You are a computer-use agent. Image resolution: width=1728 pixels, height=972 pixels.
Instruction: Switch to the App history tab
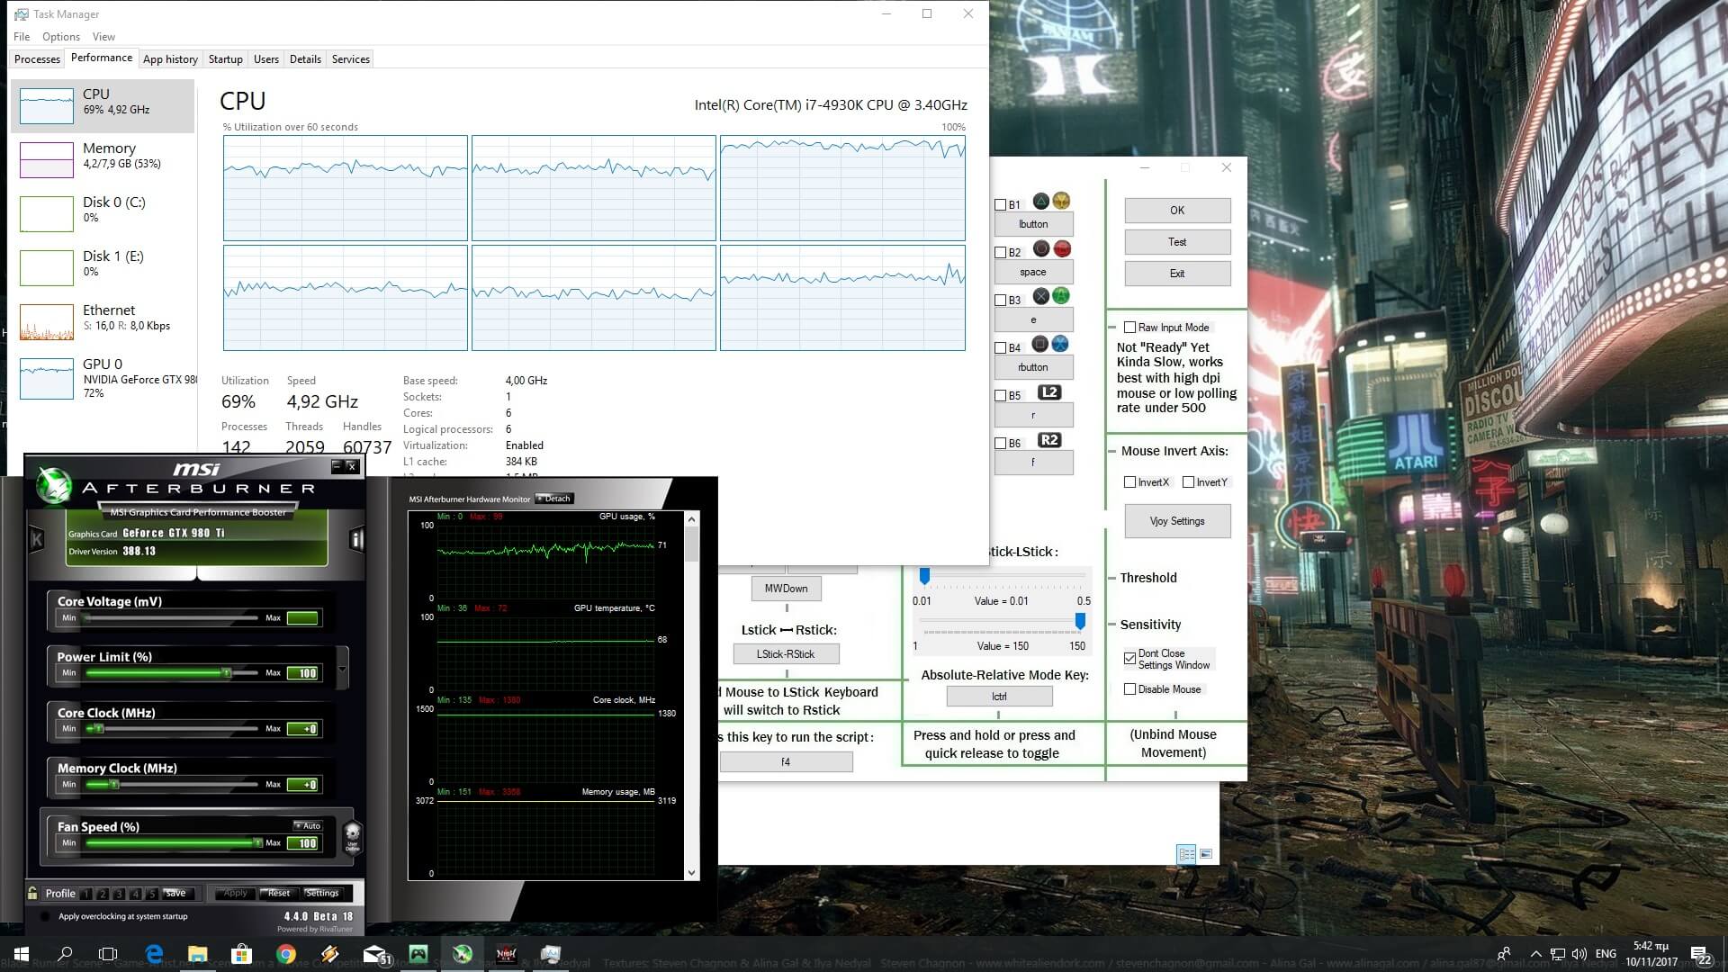pos(170,59)
